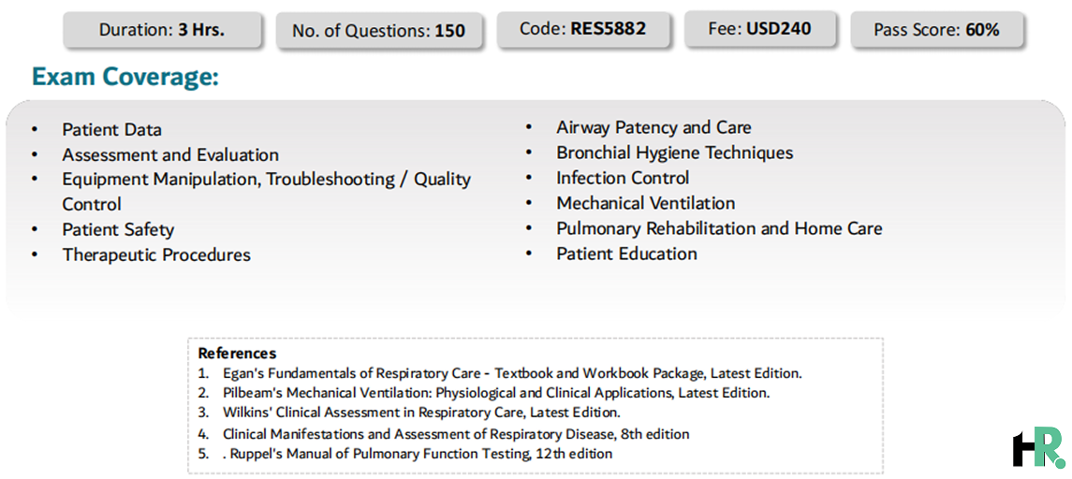Click Bronchial Hygiene Techniques item
1072x479 pixels.
(675, 152)
